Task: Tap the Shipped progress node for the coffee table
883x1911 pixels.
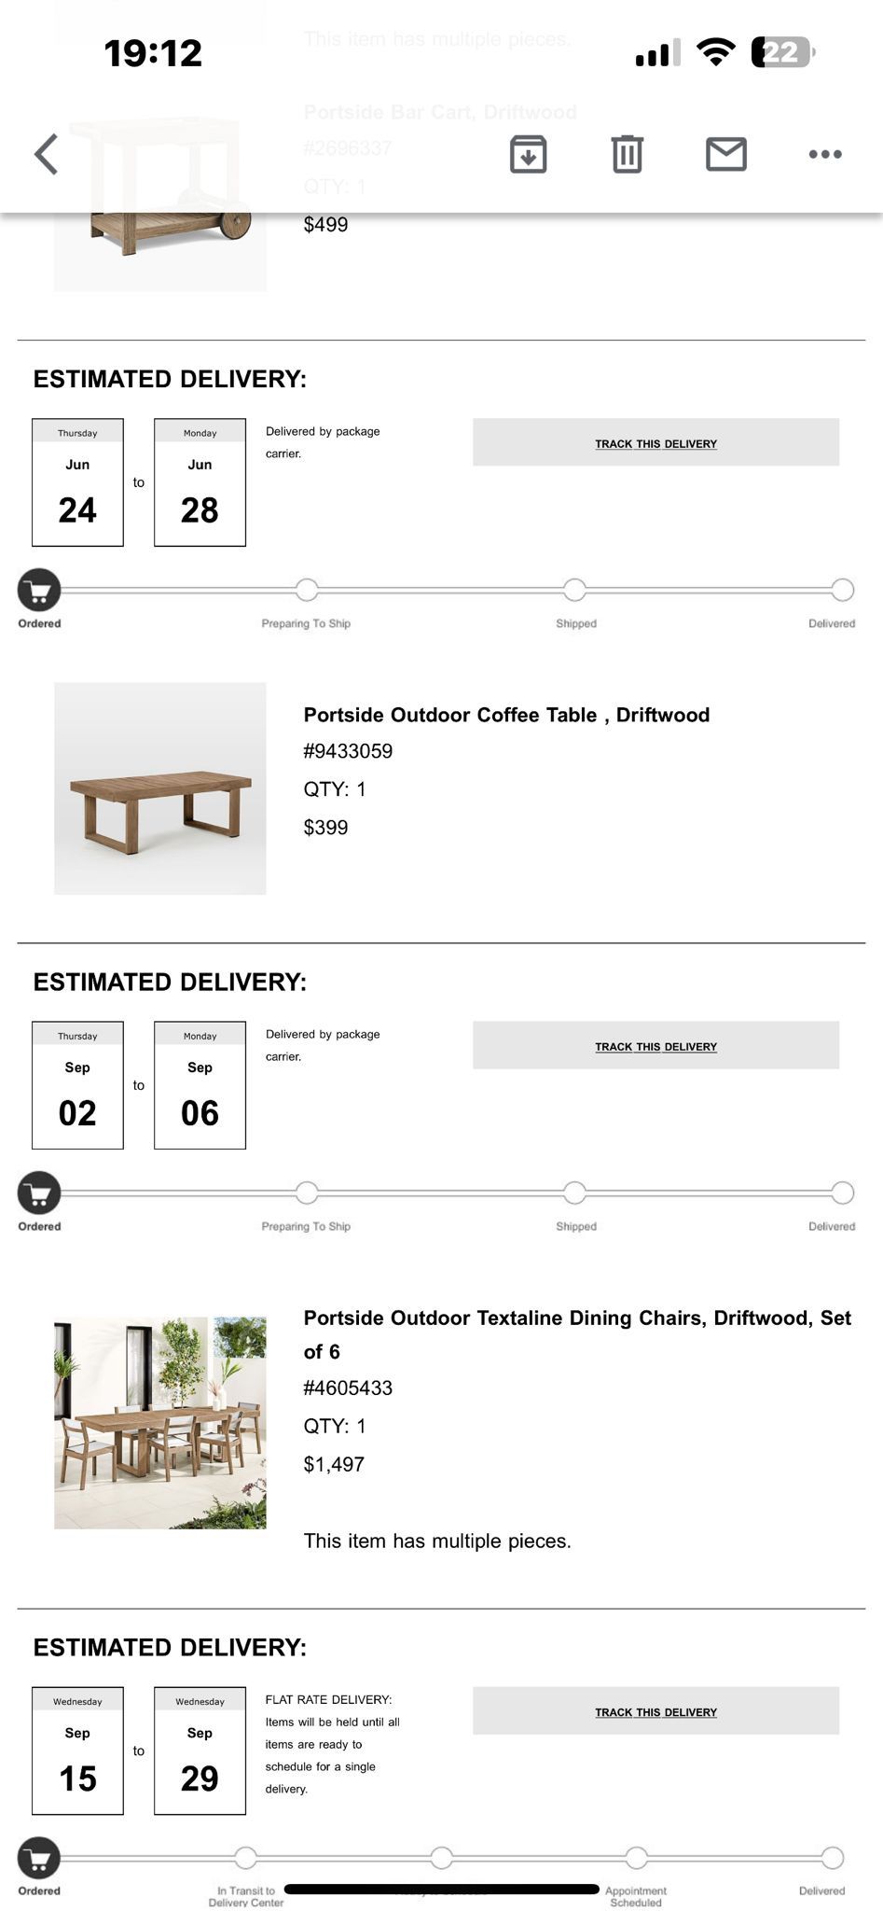Action: coord(576,1193)
